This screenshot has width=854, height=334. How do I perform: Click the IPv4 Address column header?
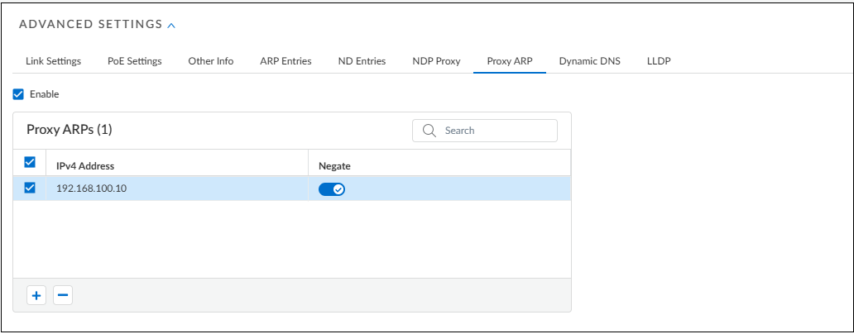click(x=85, y=166)
